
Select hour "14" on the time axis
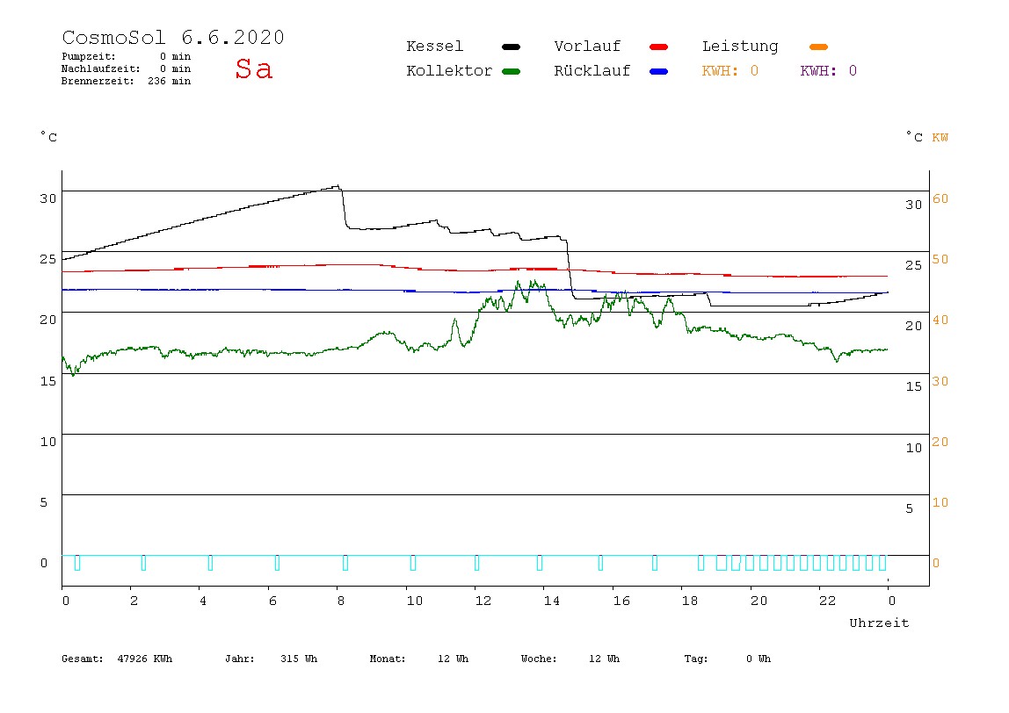pos(552,601)
